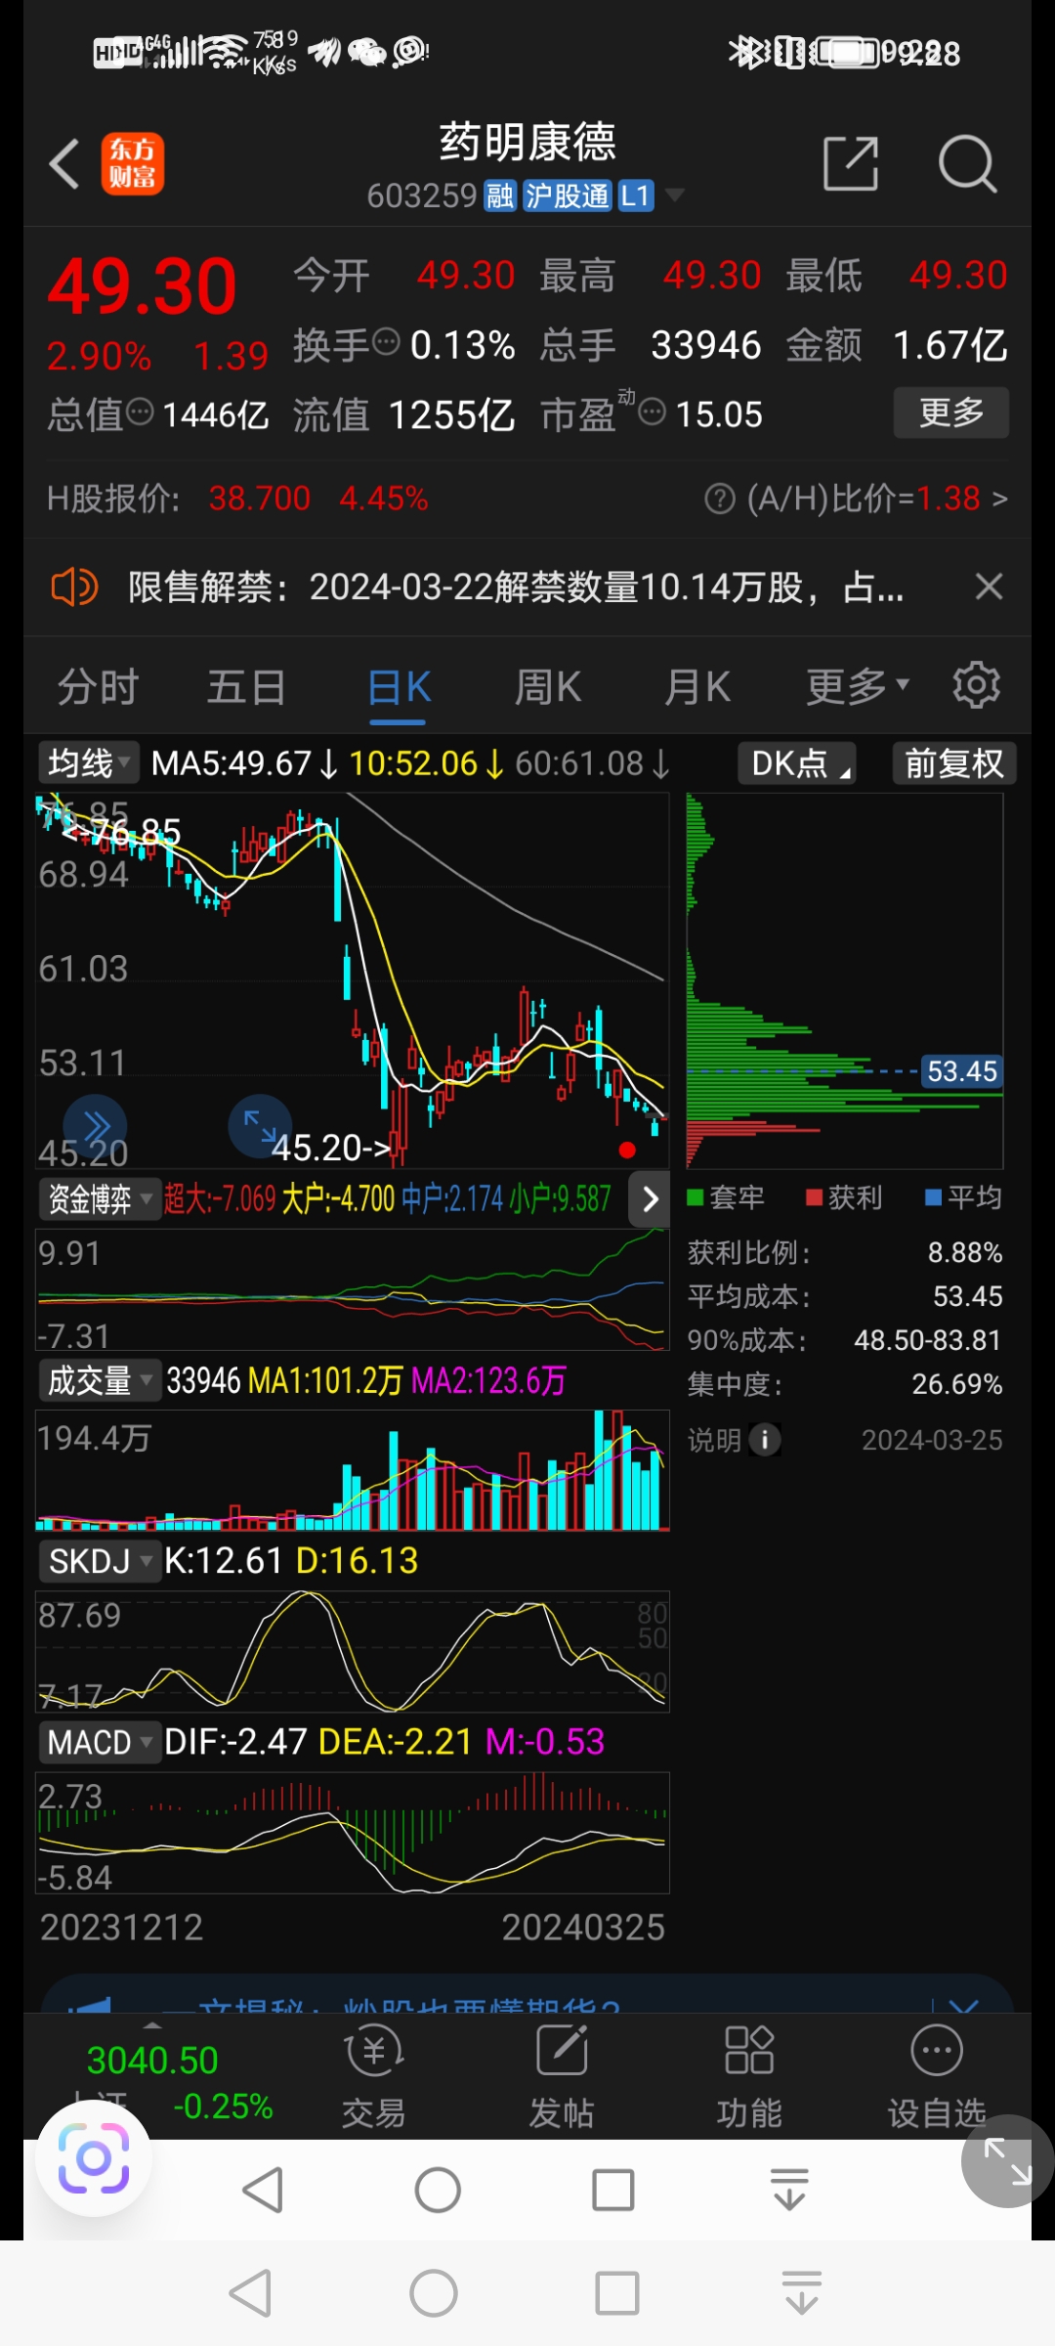The width and height of the screenshot is (1055, 2346).
Task: Expand the (A/H)比价 arrow
Action: pos(999,500)
